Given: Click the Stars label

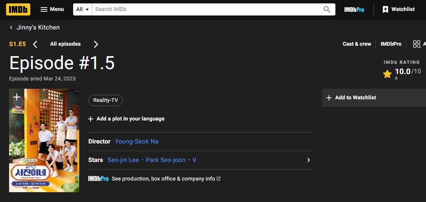Looking at the screenshot, I should (96, 160).
